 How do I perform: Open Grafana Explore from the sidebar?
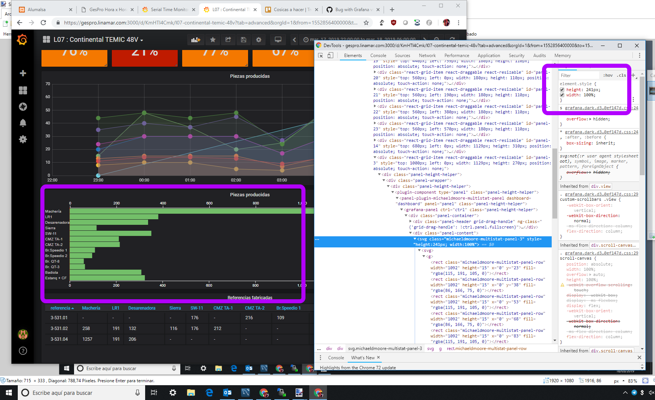coord(23,107)
